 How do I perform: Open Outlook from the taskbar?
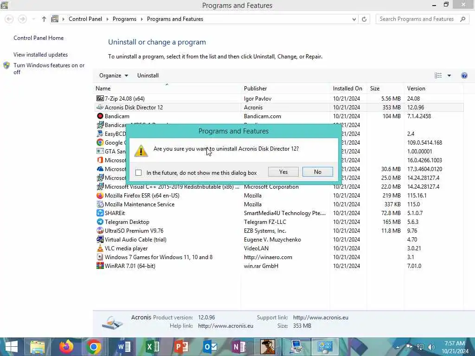point(210,347)
